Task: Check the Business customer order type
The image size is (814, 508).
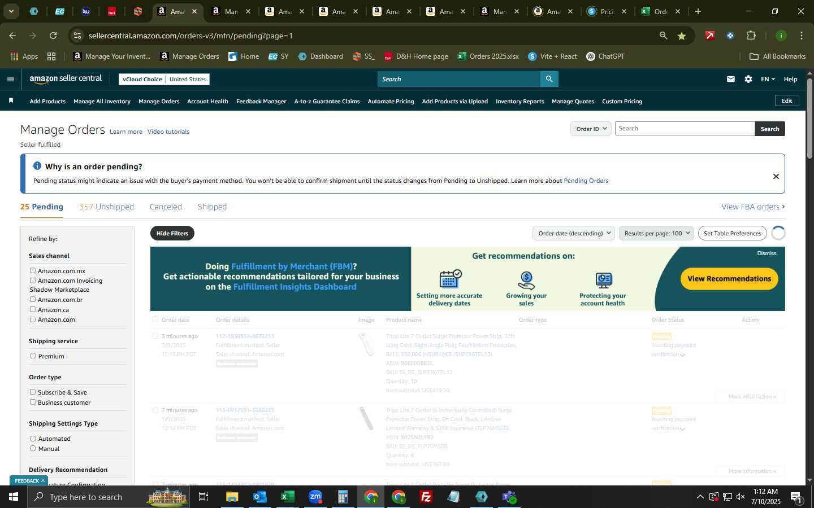Action: 33,402
